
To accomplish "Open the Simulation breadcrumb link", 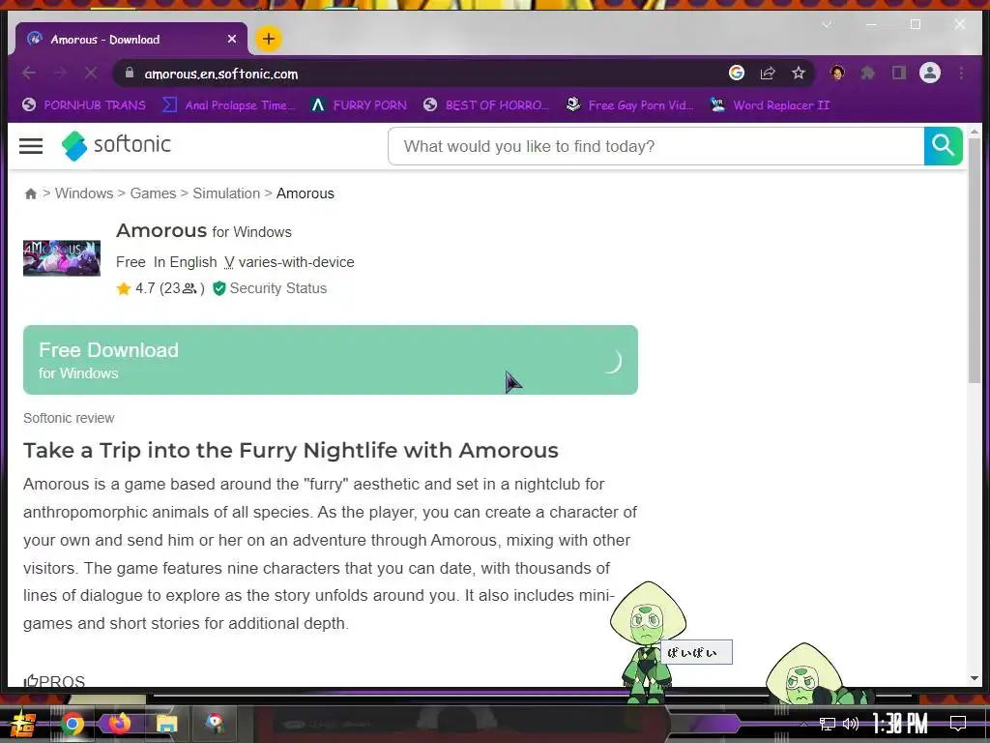I will 226,193.
